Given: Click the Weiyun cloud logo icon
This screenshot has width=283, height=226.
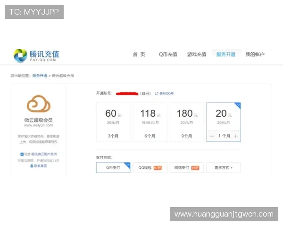Looking at the screenshot, I should tap(39, 104).
